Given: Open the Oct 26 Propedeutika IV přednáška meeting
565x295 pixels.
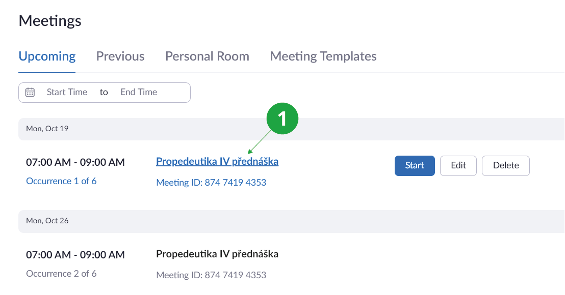Looking at the screenshot, I should [217, 254].
